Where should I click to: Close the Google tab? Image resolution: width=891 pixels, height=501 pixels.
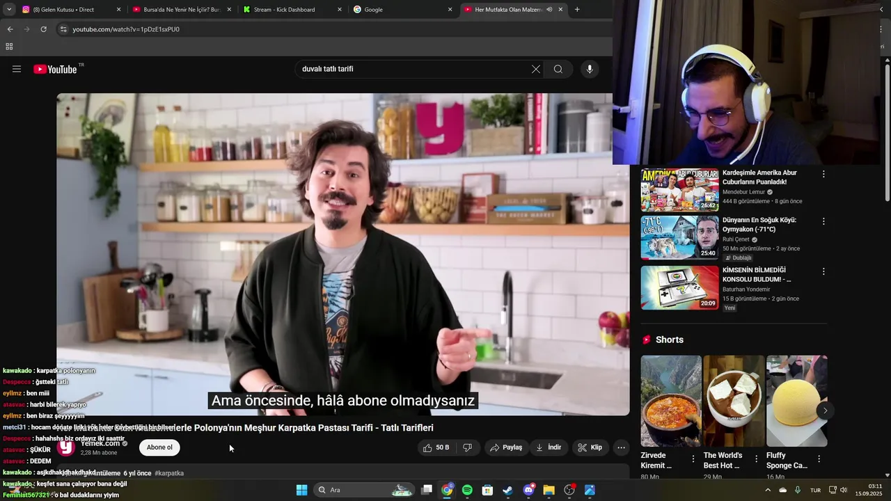(450, 10)
